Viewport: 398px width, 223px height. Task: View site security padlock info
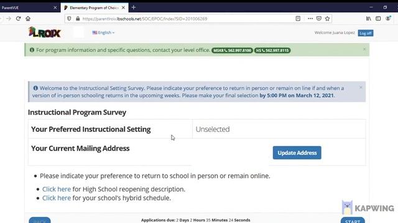pyautogui.click(x=78, y=19)
